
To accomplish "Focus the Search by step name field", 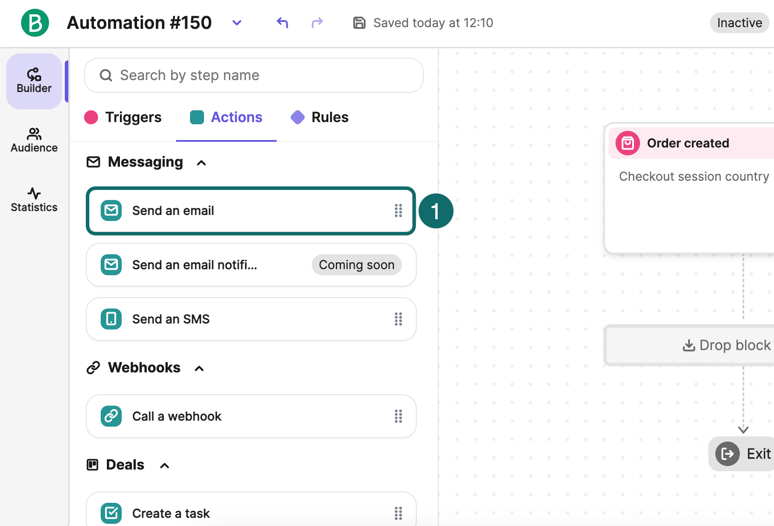I will point(254,75).
